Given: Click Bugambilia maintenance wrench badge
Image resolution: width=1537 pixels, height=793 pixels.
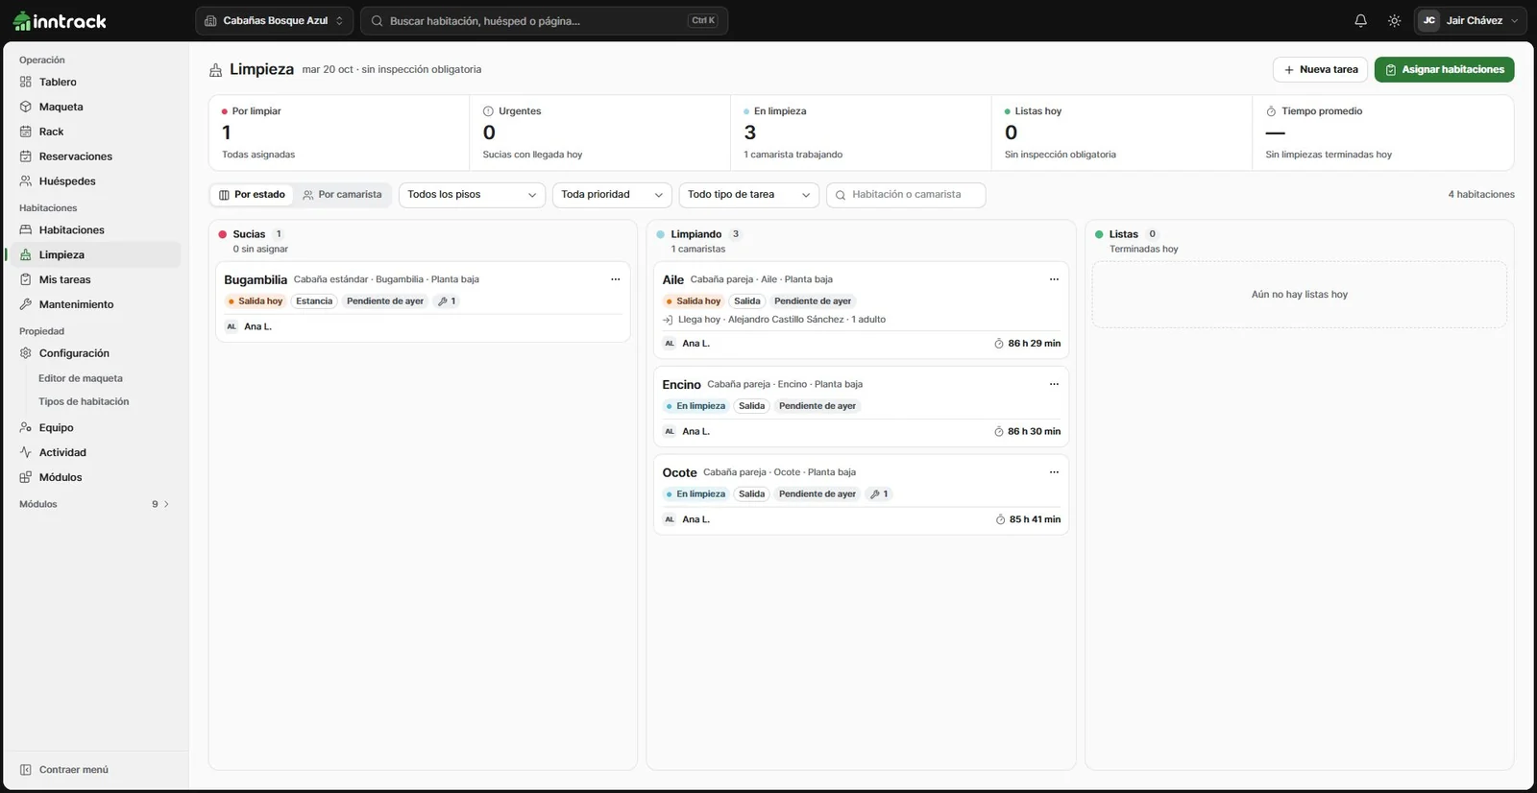Looking at the screenshot, I should pos(447,301).
